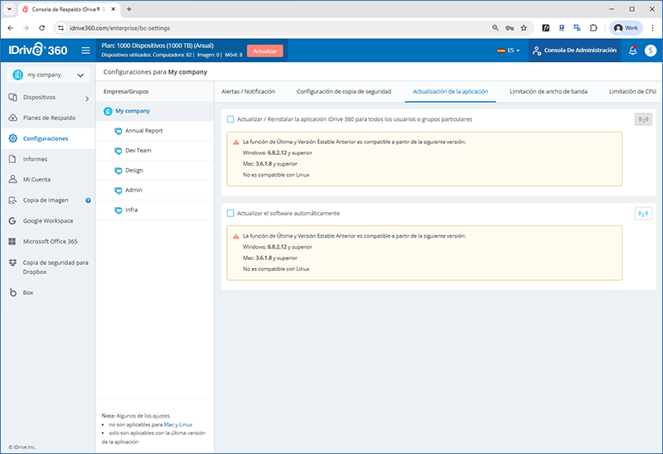The height and width of the screenshot is (454, 663).
Task: Enable Actualizar / Reinstalar la aplicación checkbox
Action: [x=230, y=119]
